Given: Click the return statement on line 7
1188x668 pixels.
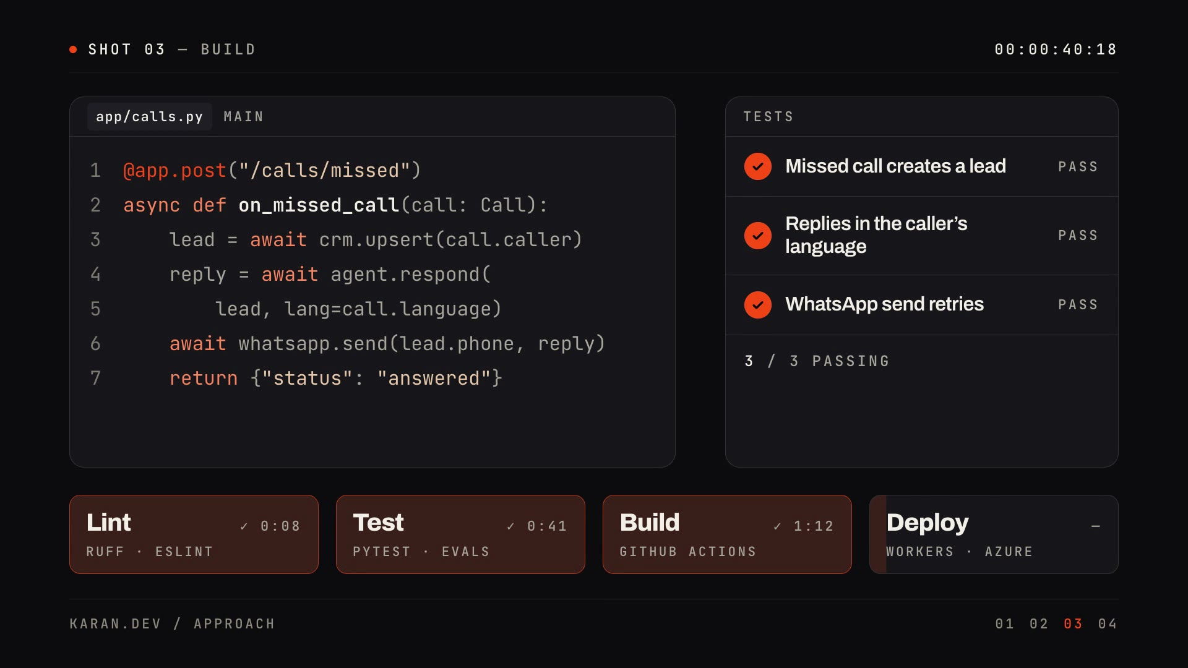Looking at the screenshot, I should pyautogui.click(x=336, y=379).
